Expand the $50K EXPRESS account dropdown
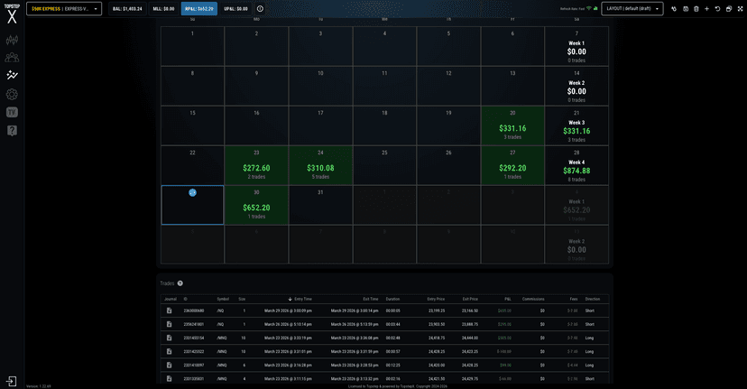The height and width of the screenshot is (389, 747). (x=64, y=9)
